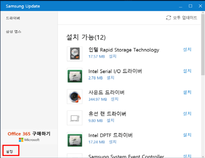Select the 인텔 Rapid Storage Technology title
Image resolution: width=205 pixels, height=158 pixels.
[x=124, y=50]
